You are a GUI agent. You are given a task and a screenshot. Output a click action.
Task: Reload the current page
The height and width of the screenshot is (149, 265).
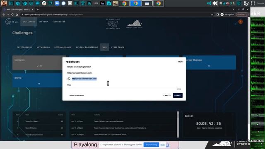coord(12,14)
